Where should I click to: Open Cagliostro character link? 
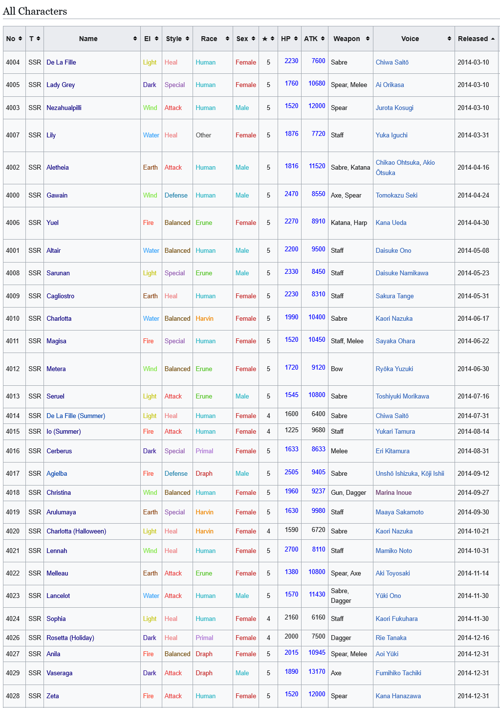click(61, 296)
